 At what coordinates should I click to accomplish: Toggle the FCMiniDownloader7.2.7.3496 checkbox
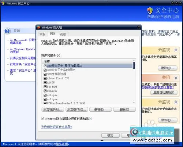pos(45,103)
